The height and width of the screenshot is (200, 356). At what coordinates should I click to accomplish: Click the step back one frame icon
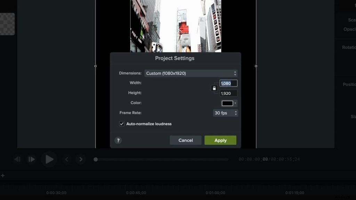tap(17, 159)
